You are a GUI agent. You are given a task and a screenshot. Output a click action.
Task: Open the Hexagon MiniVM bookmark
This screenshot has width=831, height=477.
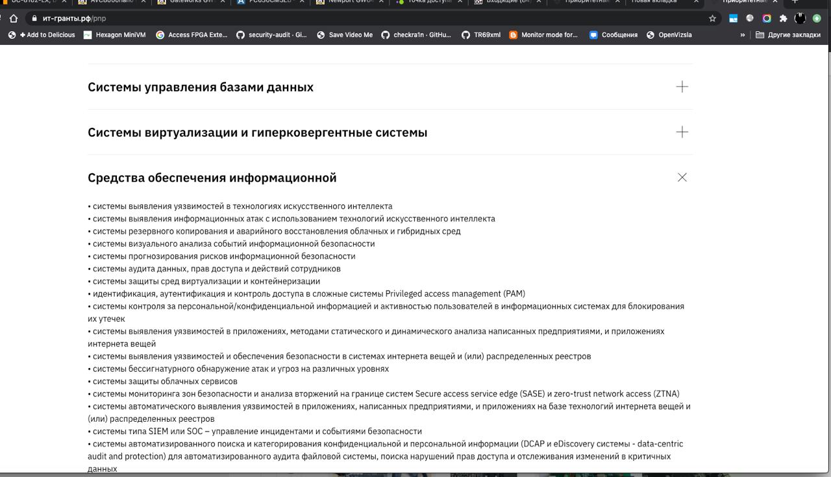coord(115,35)
